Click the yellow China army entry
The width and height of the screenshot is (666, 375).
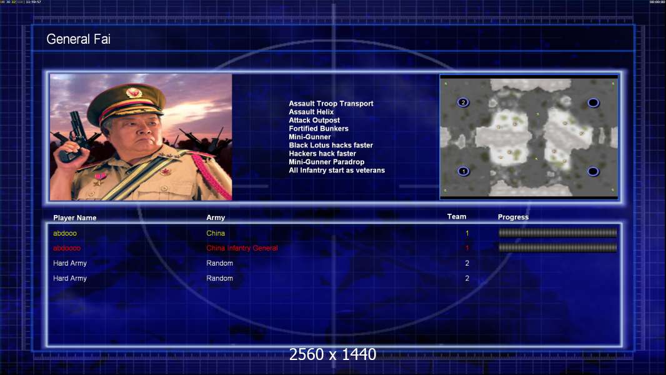coord(216,233)
